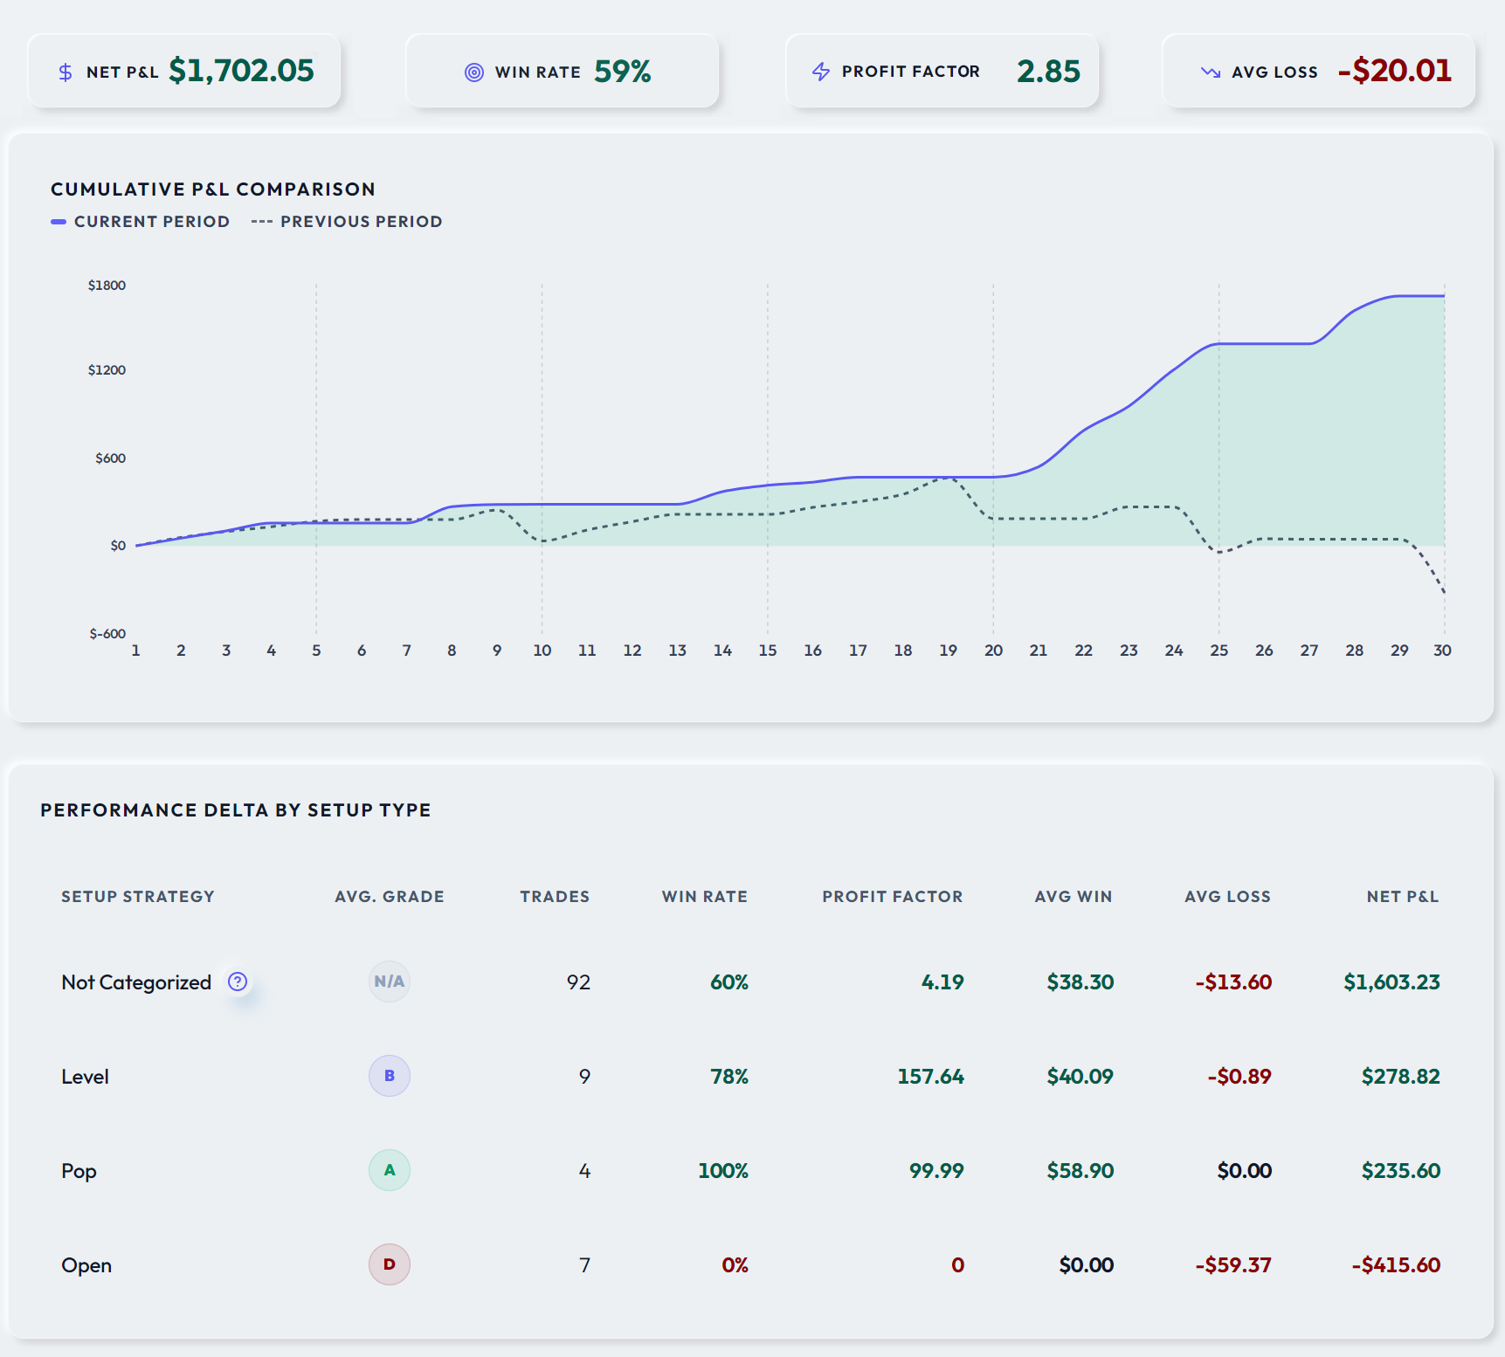The image size is (1505, 1357).
Task: Click the -$59.37 average loss cell
Action: (1233, 1265)
